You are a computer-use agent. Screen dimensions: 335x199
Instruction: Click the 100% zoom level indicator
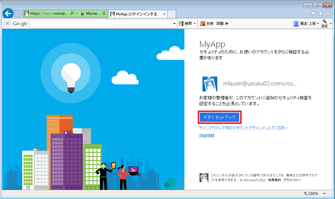pyautogui.click(x=311, y=193)
